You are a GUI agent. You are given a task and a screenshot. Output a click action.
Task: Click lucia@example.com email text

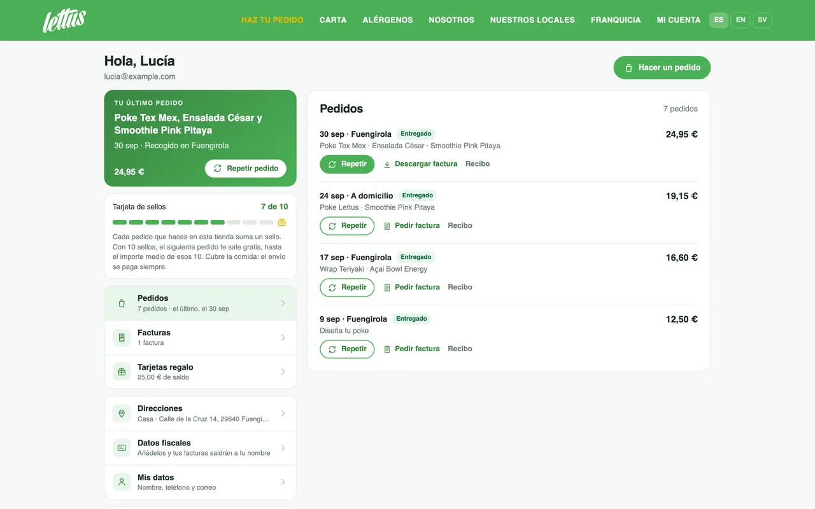click(x=140, y=76)
